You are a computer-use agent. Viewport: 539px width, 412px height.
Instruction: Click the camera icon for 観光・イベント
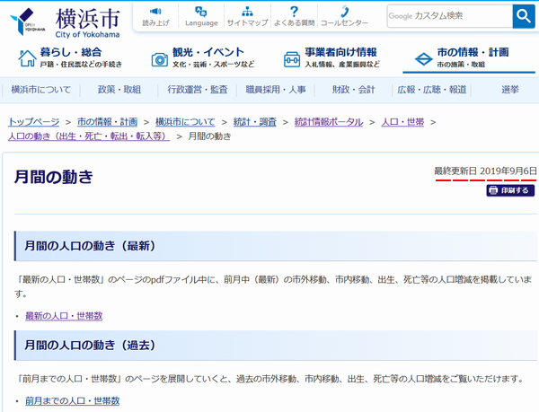(x=160, y=60)
